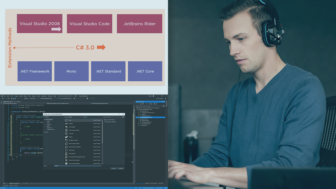This screenshot has height=189, width=336.
Task: Open the File menu
Action: click(x=4, y=96)
